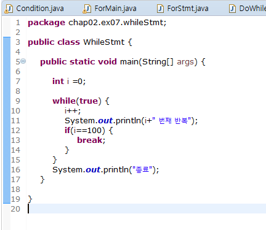Open the ForMain.java editor tab

(x=110, y=9)
